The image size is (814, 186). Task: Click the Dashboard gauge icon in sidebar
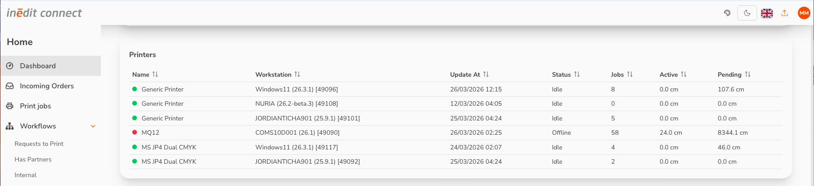point(9,66)
